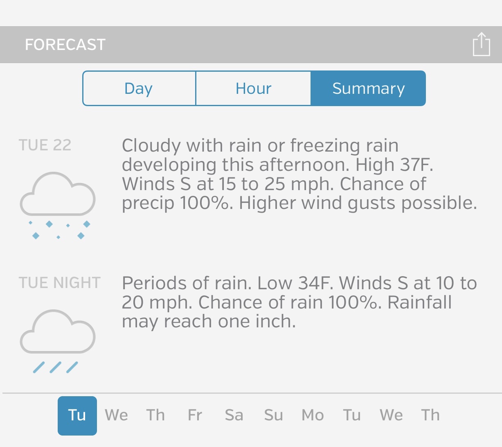Select the first We day
The width and height of the screenshot is (502, 447).
pyautogui.click(x=116, y=415)
